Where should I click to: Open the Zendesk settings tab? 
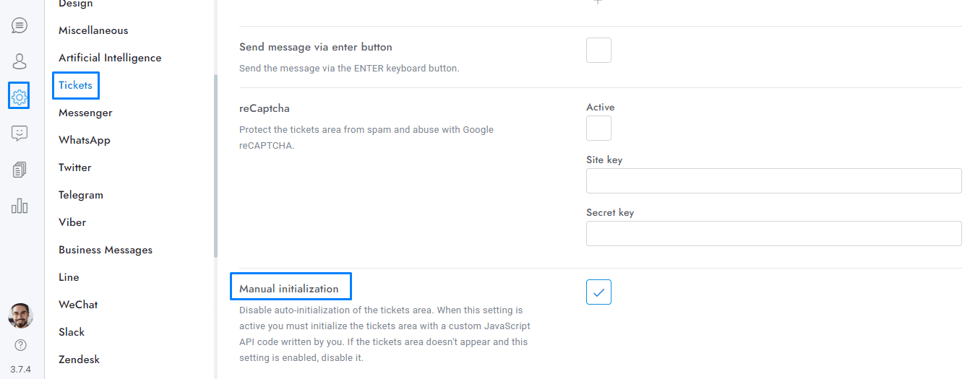[x=80, y=360]
